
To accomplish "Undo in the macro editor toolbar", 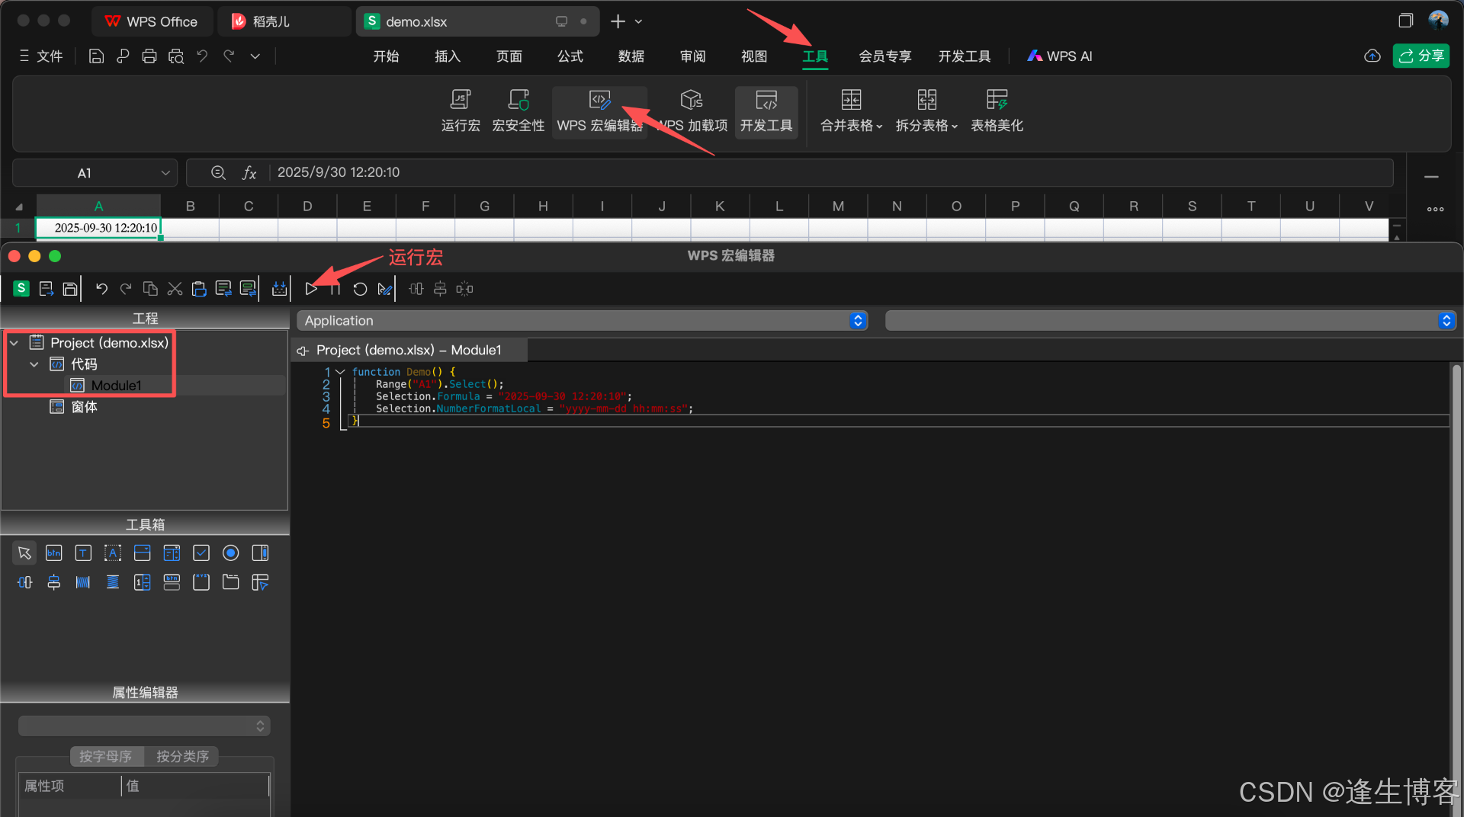I will (x=101, y=288).
